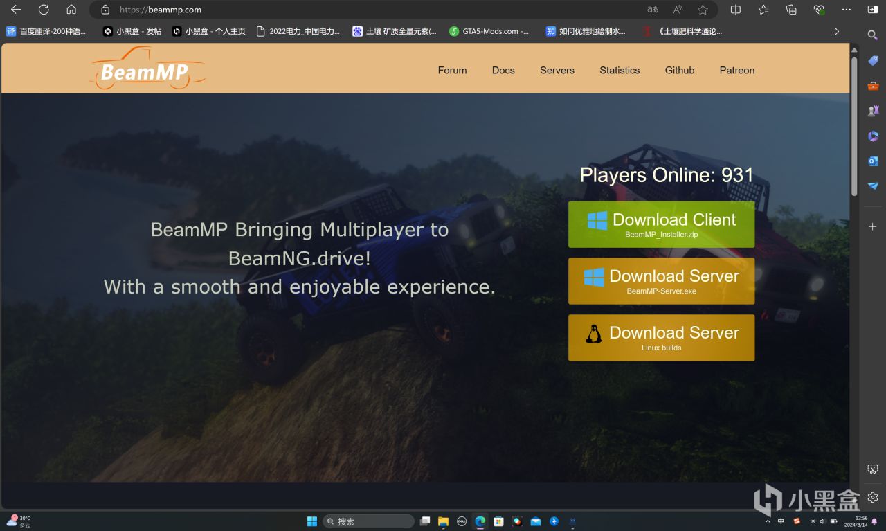This screenshot has width=886, height=531.
Task: Open the page translate option
Action: (x=653, y=10)
